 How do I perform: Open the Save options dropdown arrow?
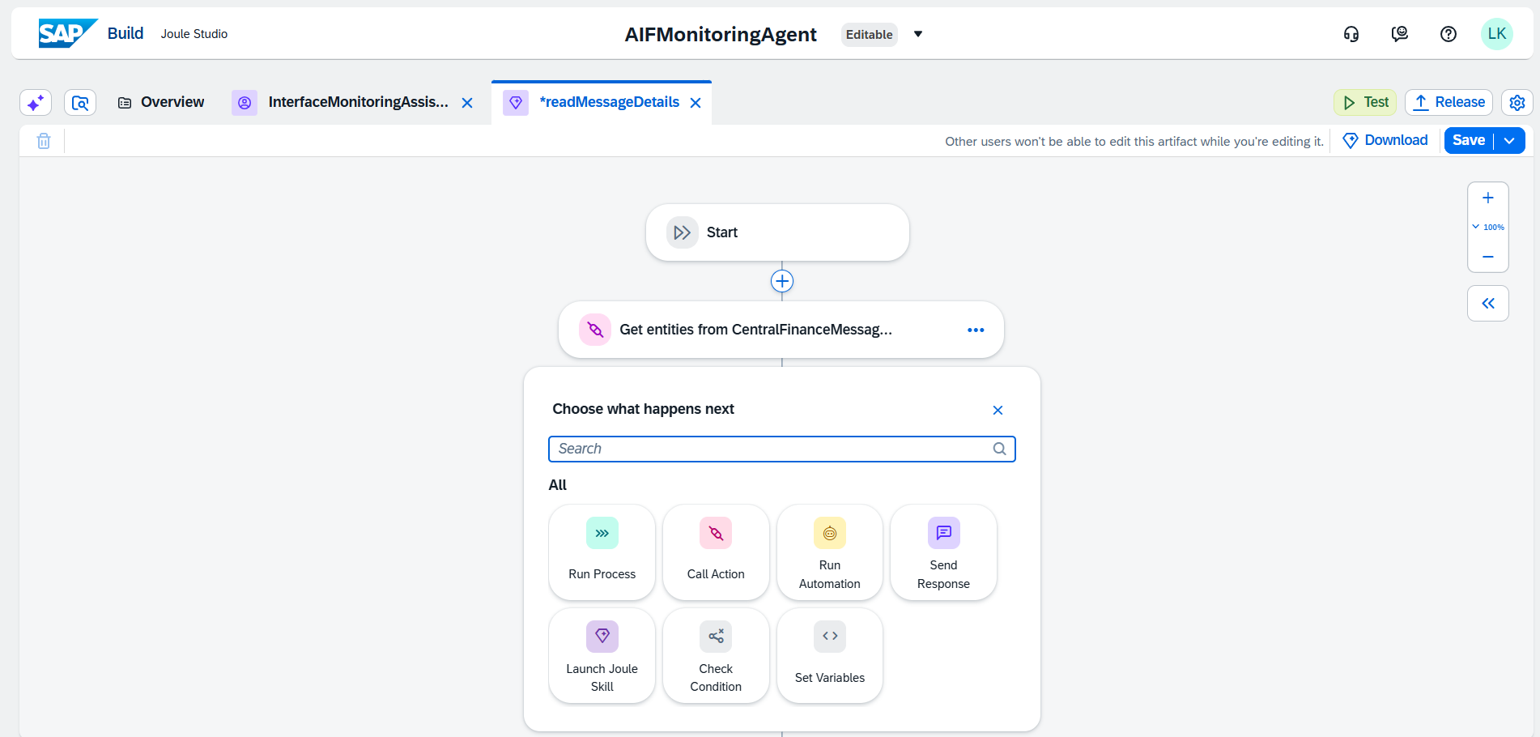pyautogui.click(x=1510, y=140)
